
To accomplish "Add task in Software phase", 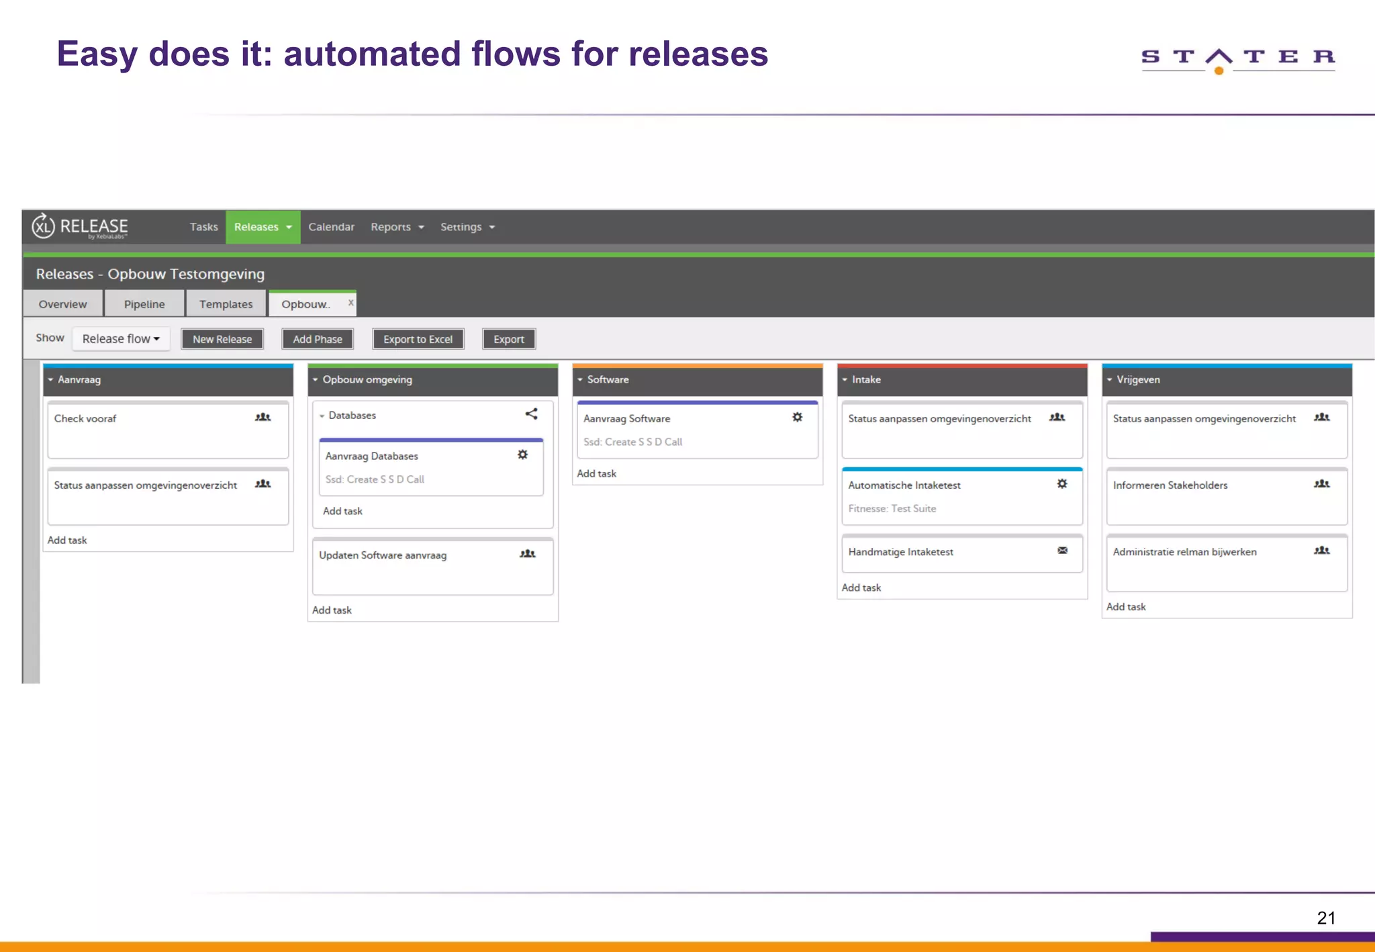I will [x=596, y=473].
